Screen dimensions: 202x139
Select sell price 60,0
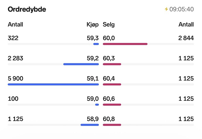tap(108, 38)
